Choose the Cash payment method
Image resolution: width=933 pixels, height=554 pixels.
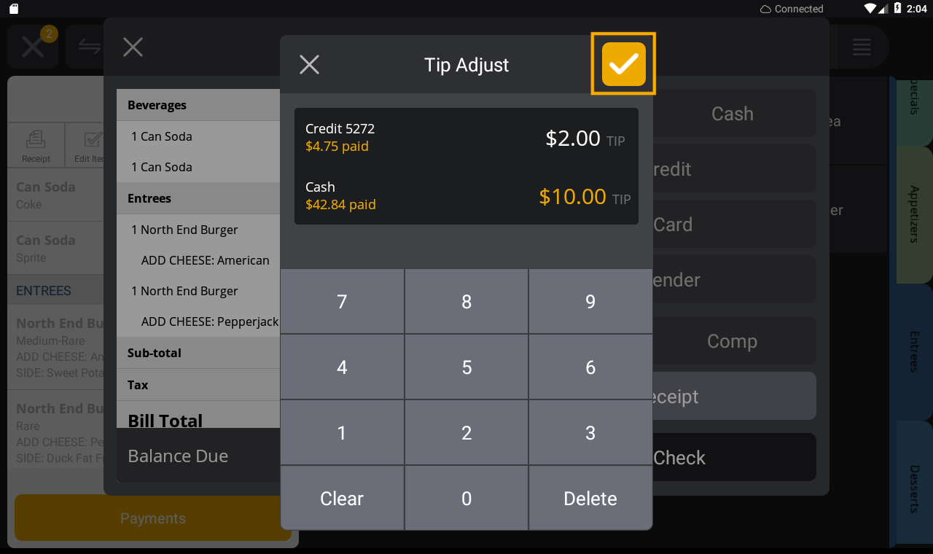[x=732, y=114]
